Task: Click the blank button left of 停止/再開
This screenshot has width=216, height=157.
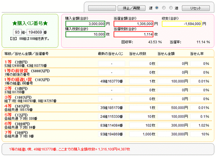Action: click(102, 8)
